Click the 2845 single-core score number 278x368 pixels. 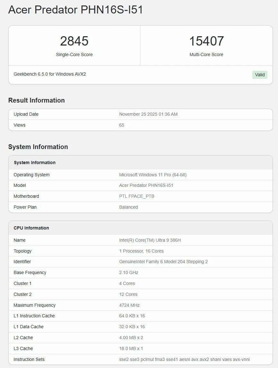74,41
